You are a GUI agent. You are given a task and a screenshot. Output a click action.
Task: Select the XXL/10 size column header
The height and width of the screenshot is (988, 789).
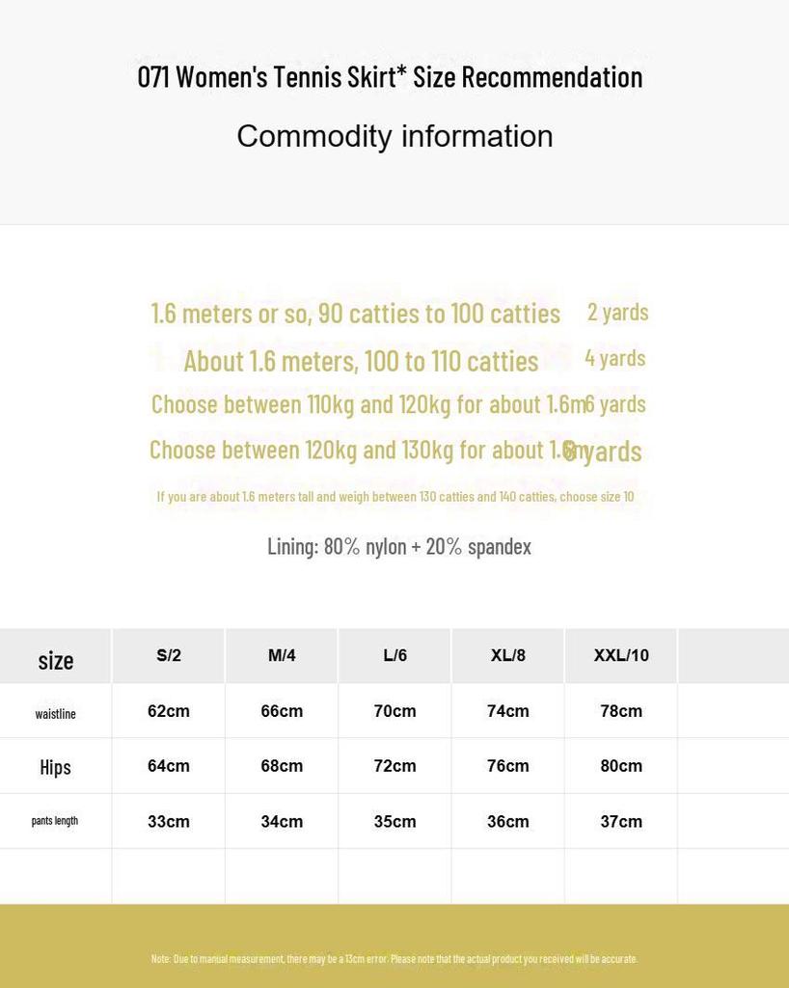[x=621, y=655]
